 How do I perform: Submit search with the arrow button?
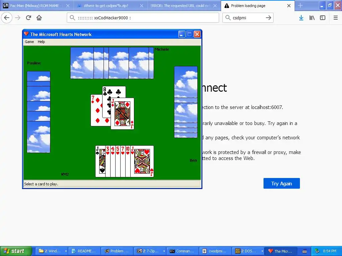pos(269,18)
